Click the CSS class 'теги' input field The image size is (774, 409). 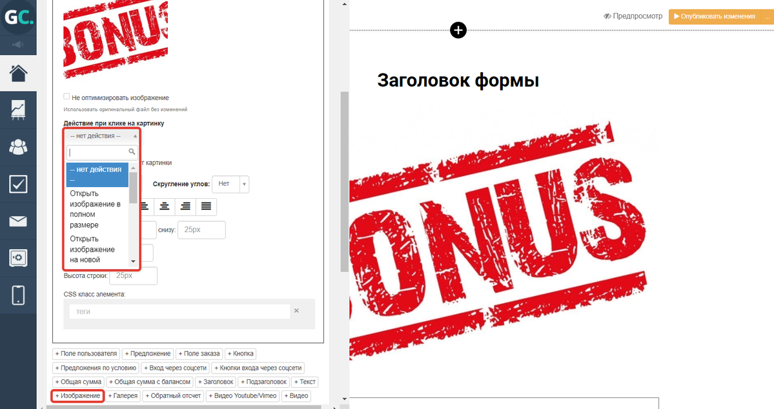(179, 312)
